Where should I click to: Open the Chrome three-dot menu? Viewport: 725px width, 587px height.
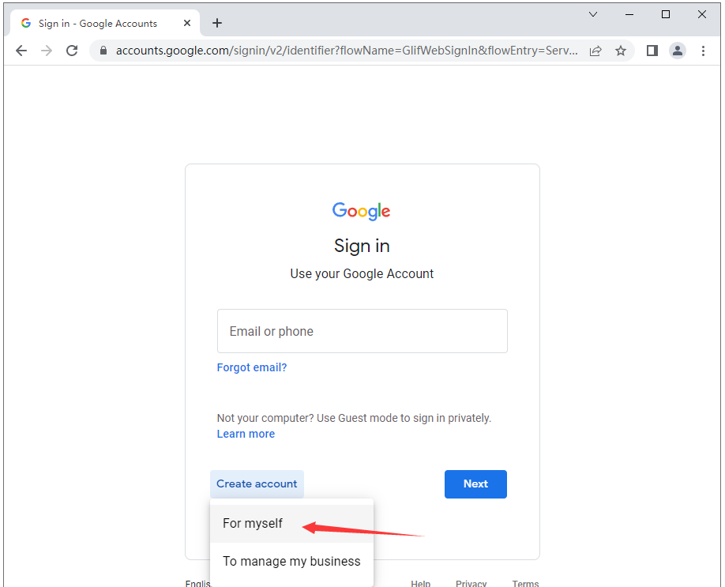click(x=703, y=51)
